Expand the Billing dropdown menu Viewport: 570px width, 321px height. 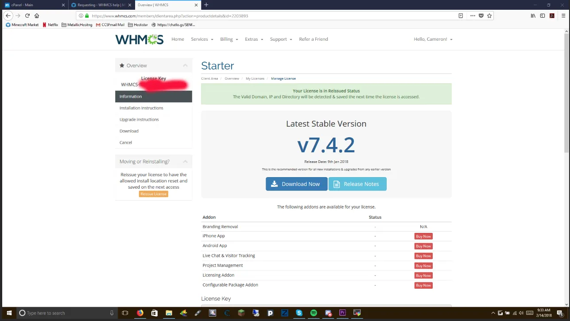click(229, 39)
